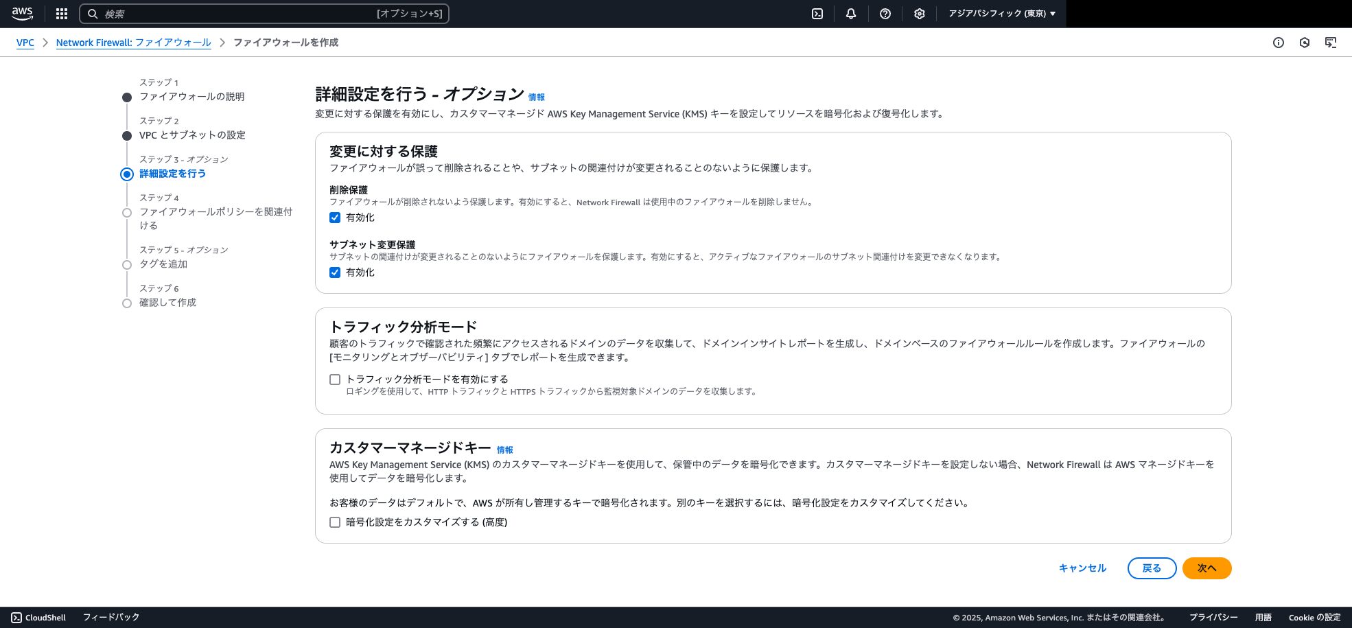Select step 5 タグを追加

click(163, 264)
